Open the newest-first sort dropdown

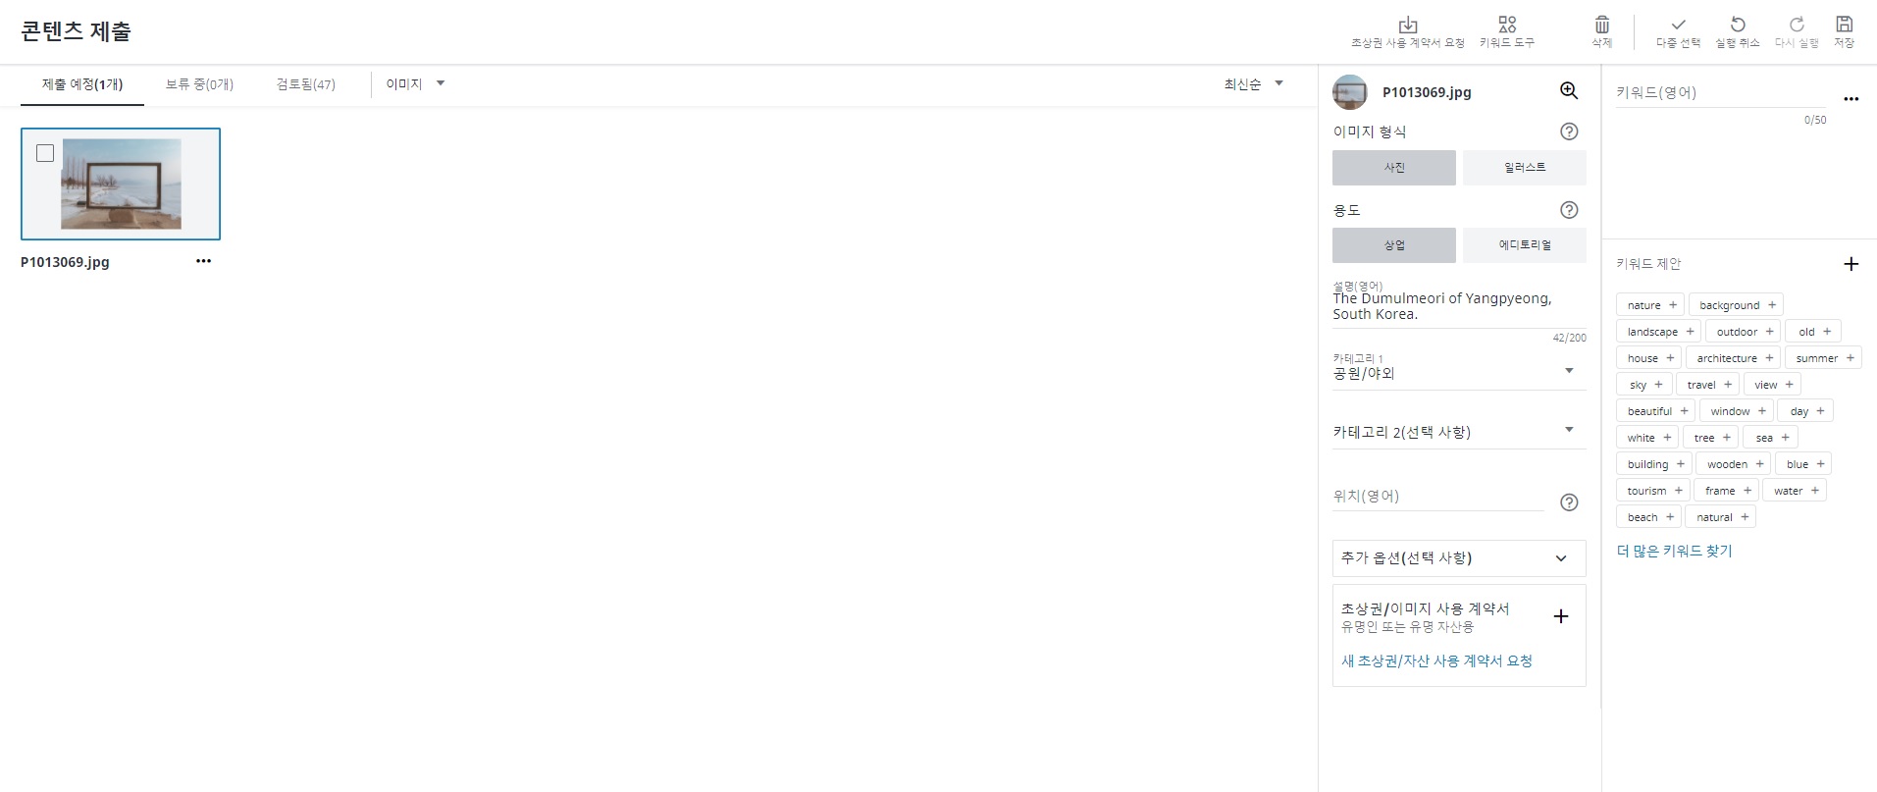coord(1253,84)
